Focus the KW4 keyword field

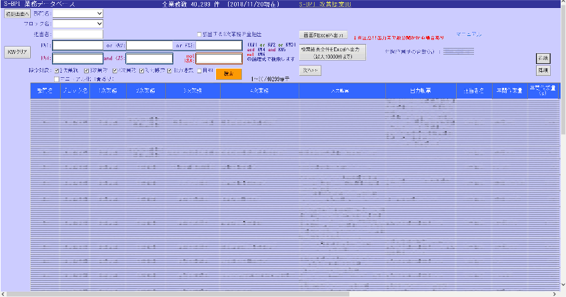click(x=78, y=58)
